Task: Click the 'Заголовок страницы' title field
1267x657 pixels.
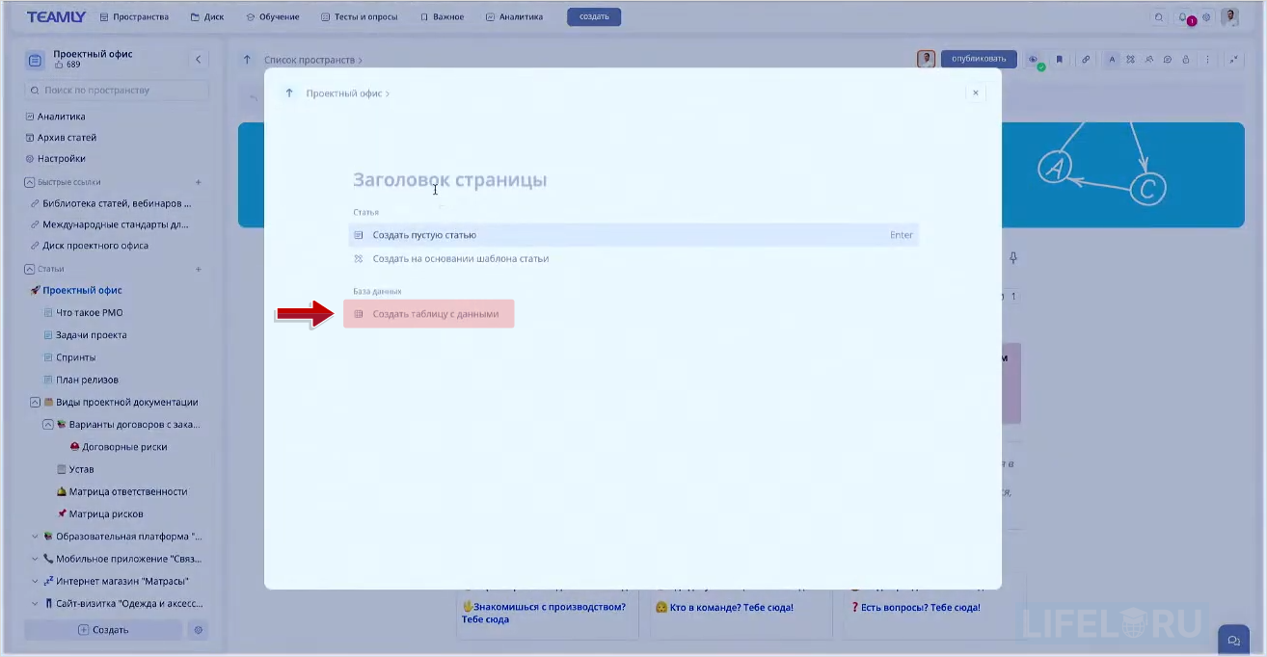Action: tap(449, 179)
